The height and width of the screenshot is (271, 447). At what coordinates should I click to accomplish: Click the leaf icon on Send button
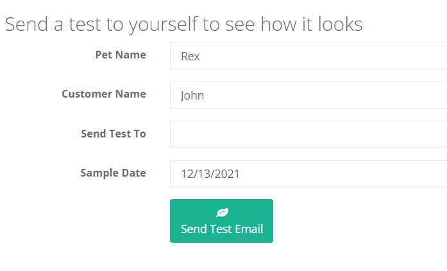(222, 213)
